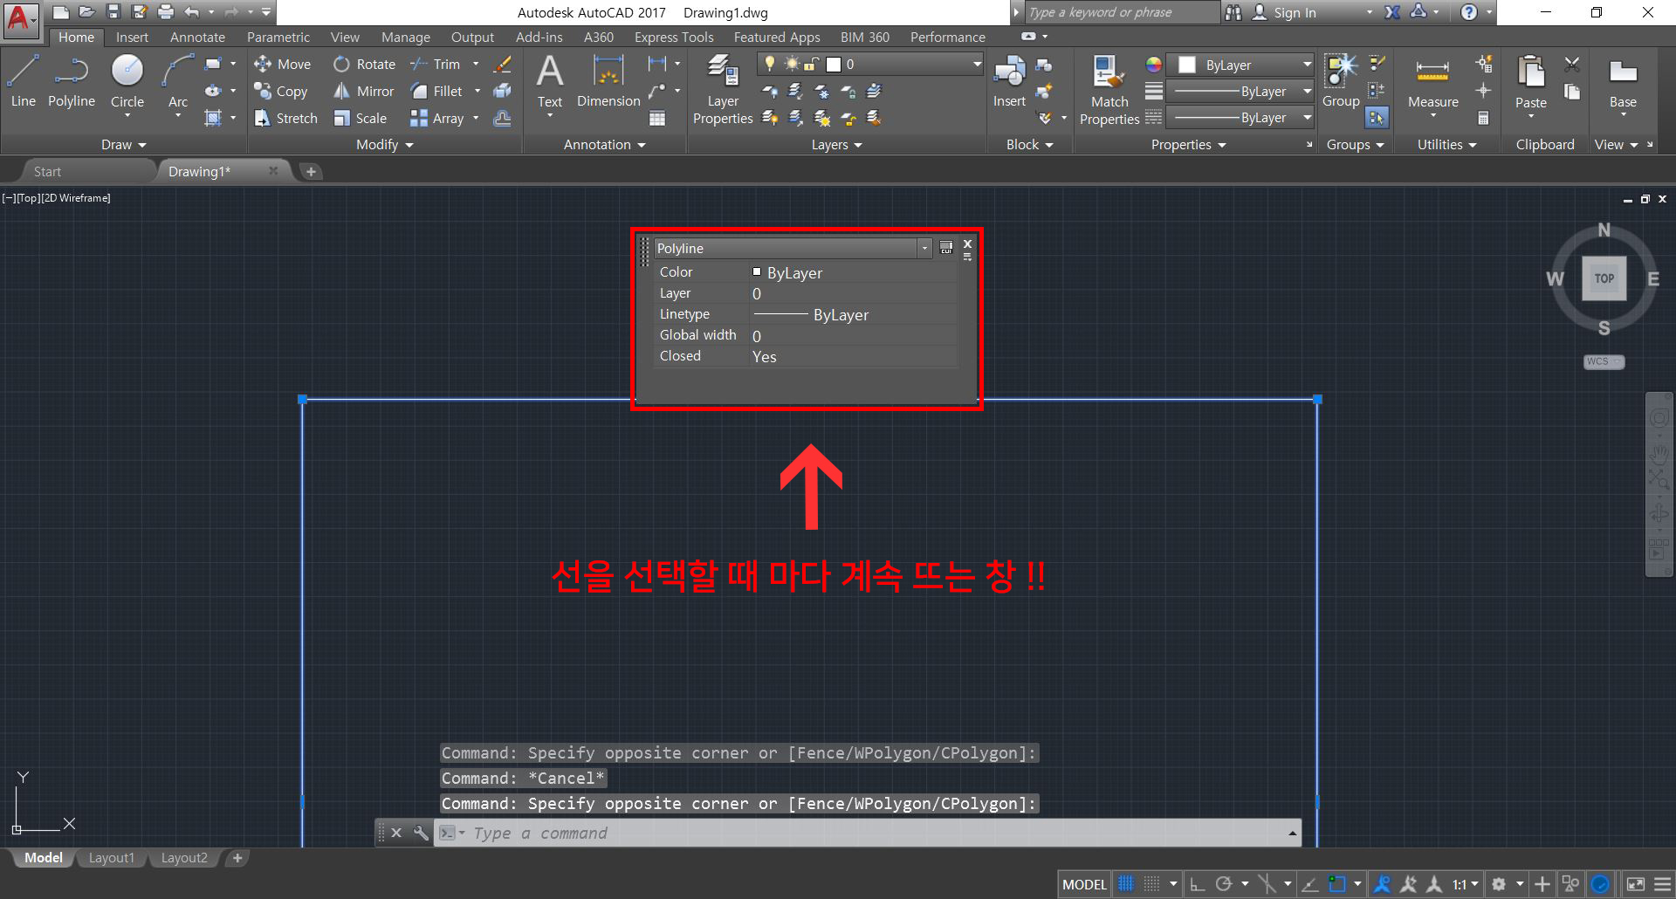
Task: Open the Layer Properties manager
Action: [722, 87]
